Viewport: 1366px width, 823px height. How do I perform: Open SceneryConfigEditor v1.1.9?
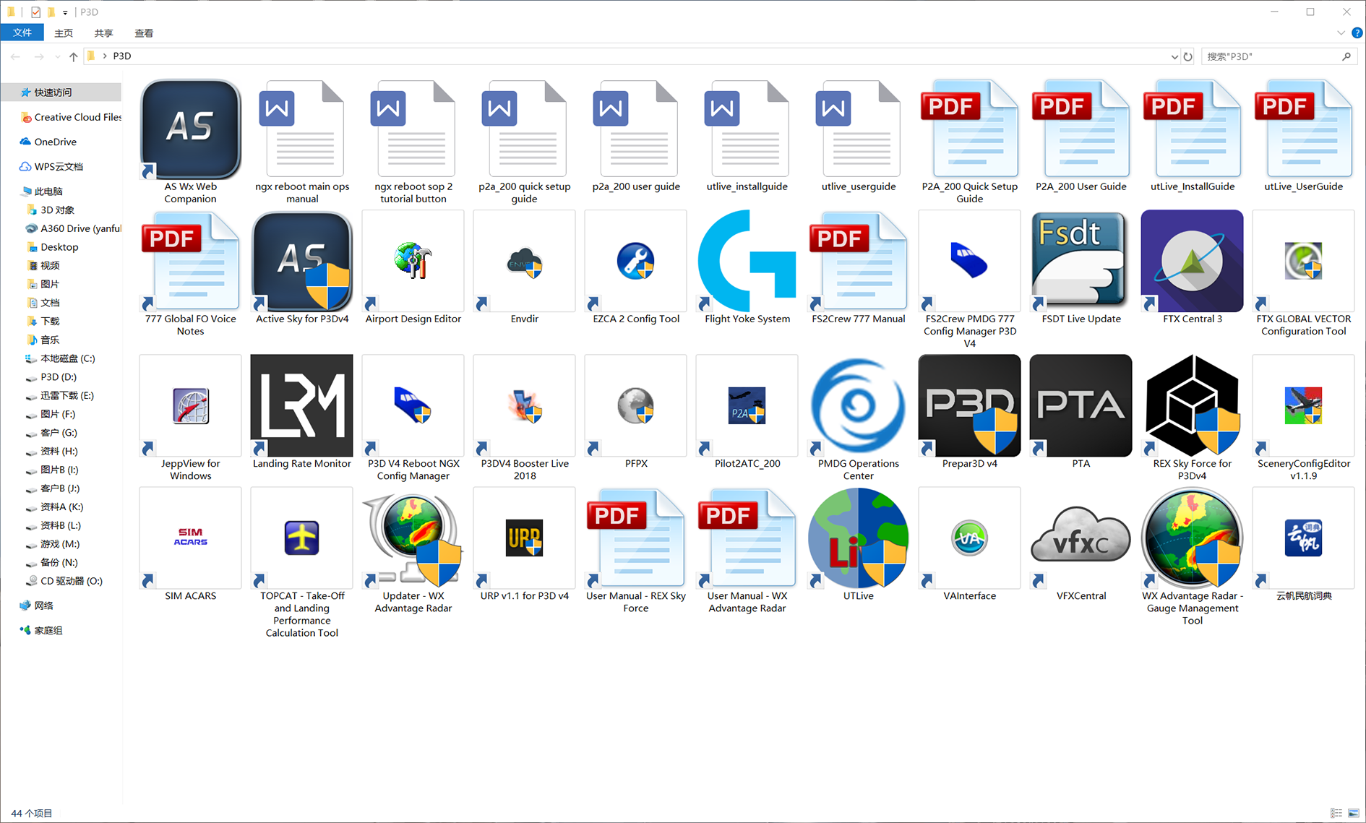coord(1303,418)
